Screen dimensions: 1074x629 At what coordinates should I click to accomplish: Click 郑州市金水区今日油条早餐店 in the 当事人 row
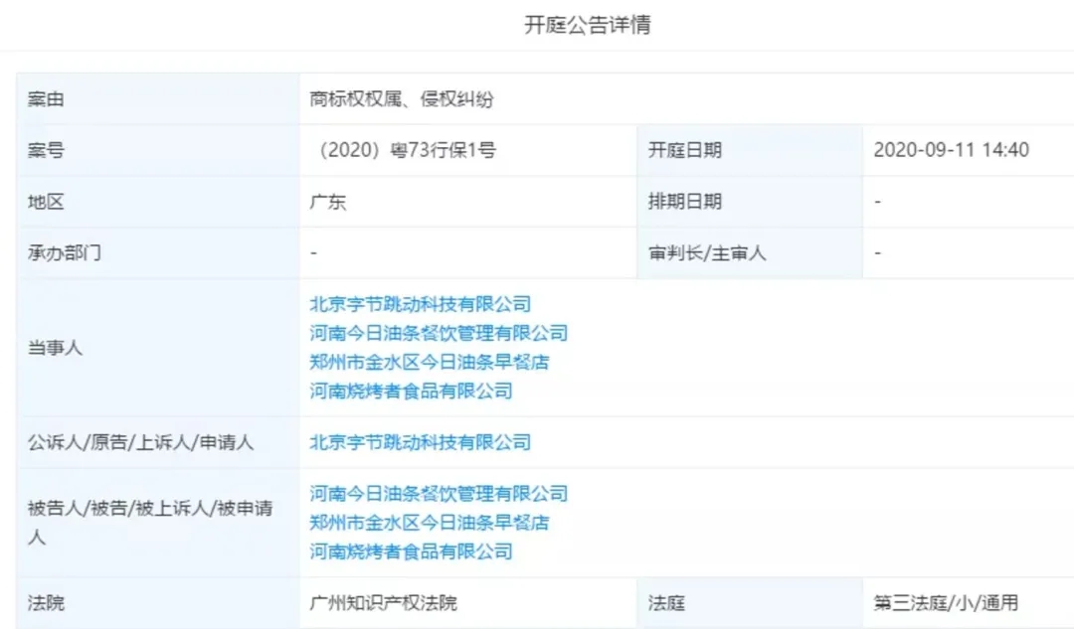pyautogui.click(x=429, y=362)
